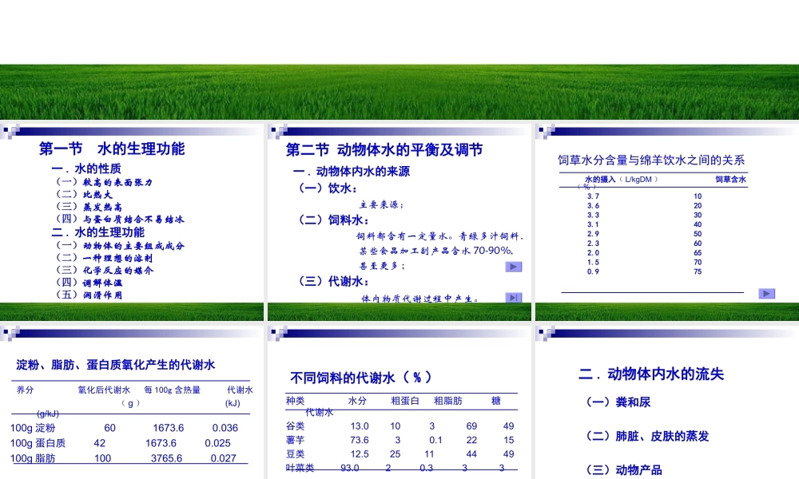Click the title 第二节 动物体水的平衡及调节
Image resolution: width=799 pixels, height=479 pixels.
click(x=384, y=149)
